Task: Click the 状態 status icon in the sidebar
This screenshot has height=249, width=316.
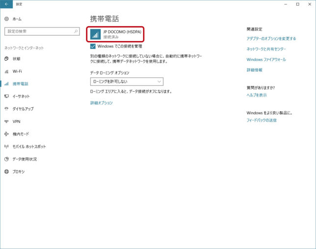Action: pyautogui.click(x=6, y=59)
